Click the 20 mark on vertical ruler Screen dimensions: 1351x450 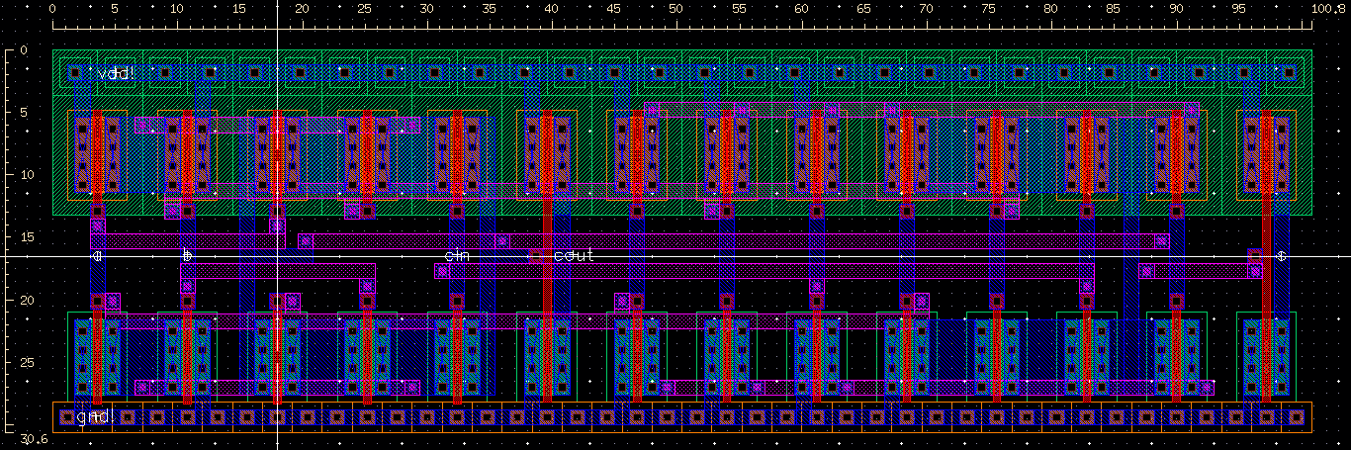27,300
